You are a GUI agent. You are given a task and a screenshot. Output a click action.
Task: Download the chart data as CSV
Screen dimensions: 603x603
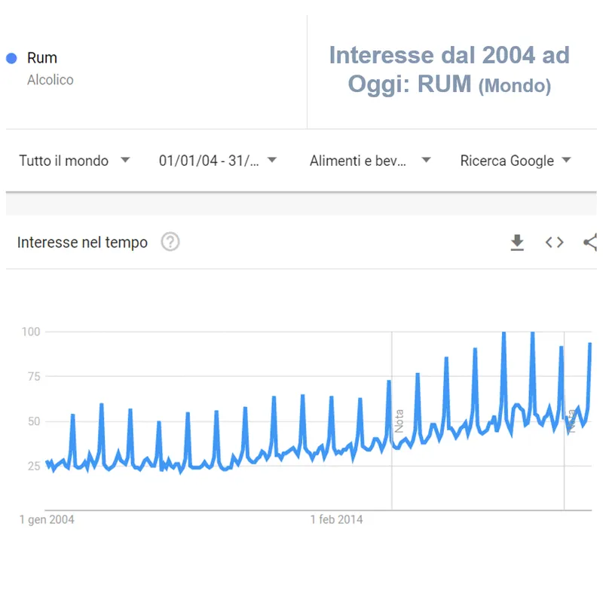coord(517,242)
